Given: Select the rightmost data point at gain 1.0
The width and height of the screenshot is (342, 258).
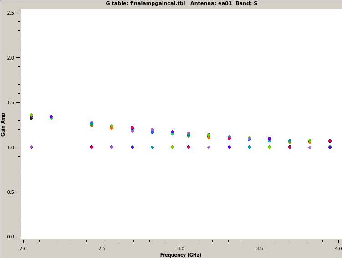Looking at the screenshot, I should 330,147.
